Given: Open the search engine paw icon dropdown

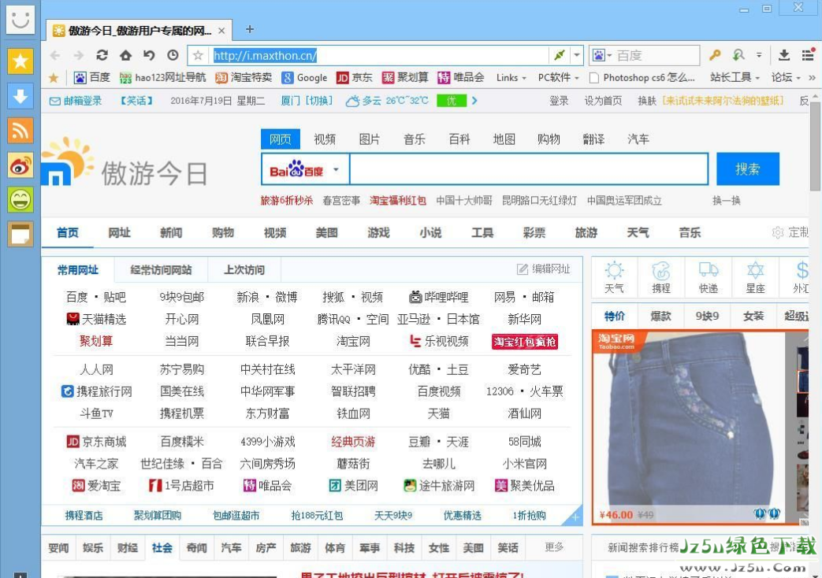Looking at the screenshot, I should [601, 55].
